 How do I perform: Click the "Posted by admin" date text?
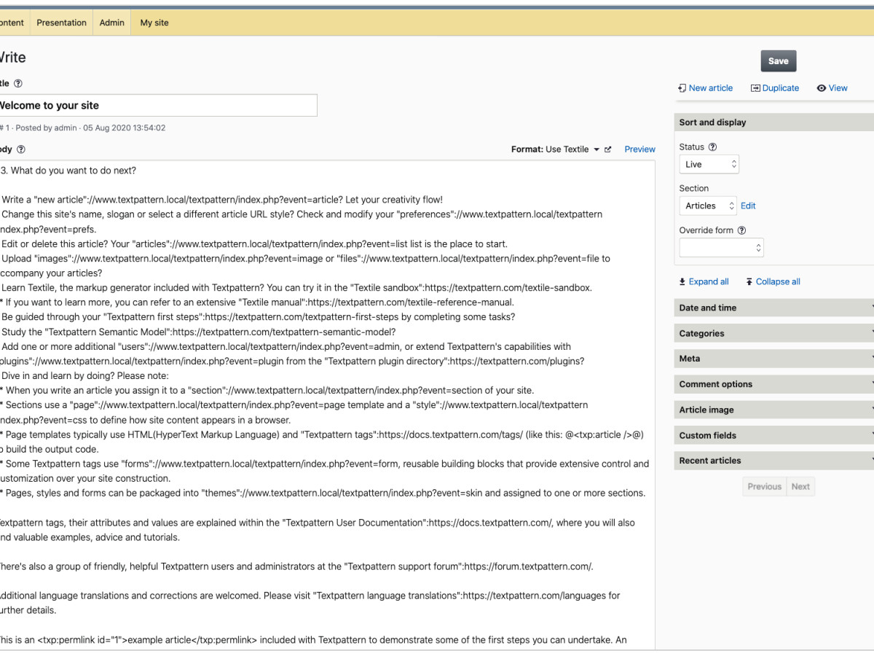coord(91,128)
